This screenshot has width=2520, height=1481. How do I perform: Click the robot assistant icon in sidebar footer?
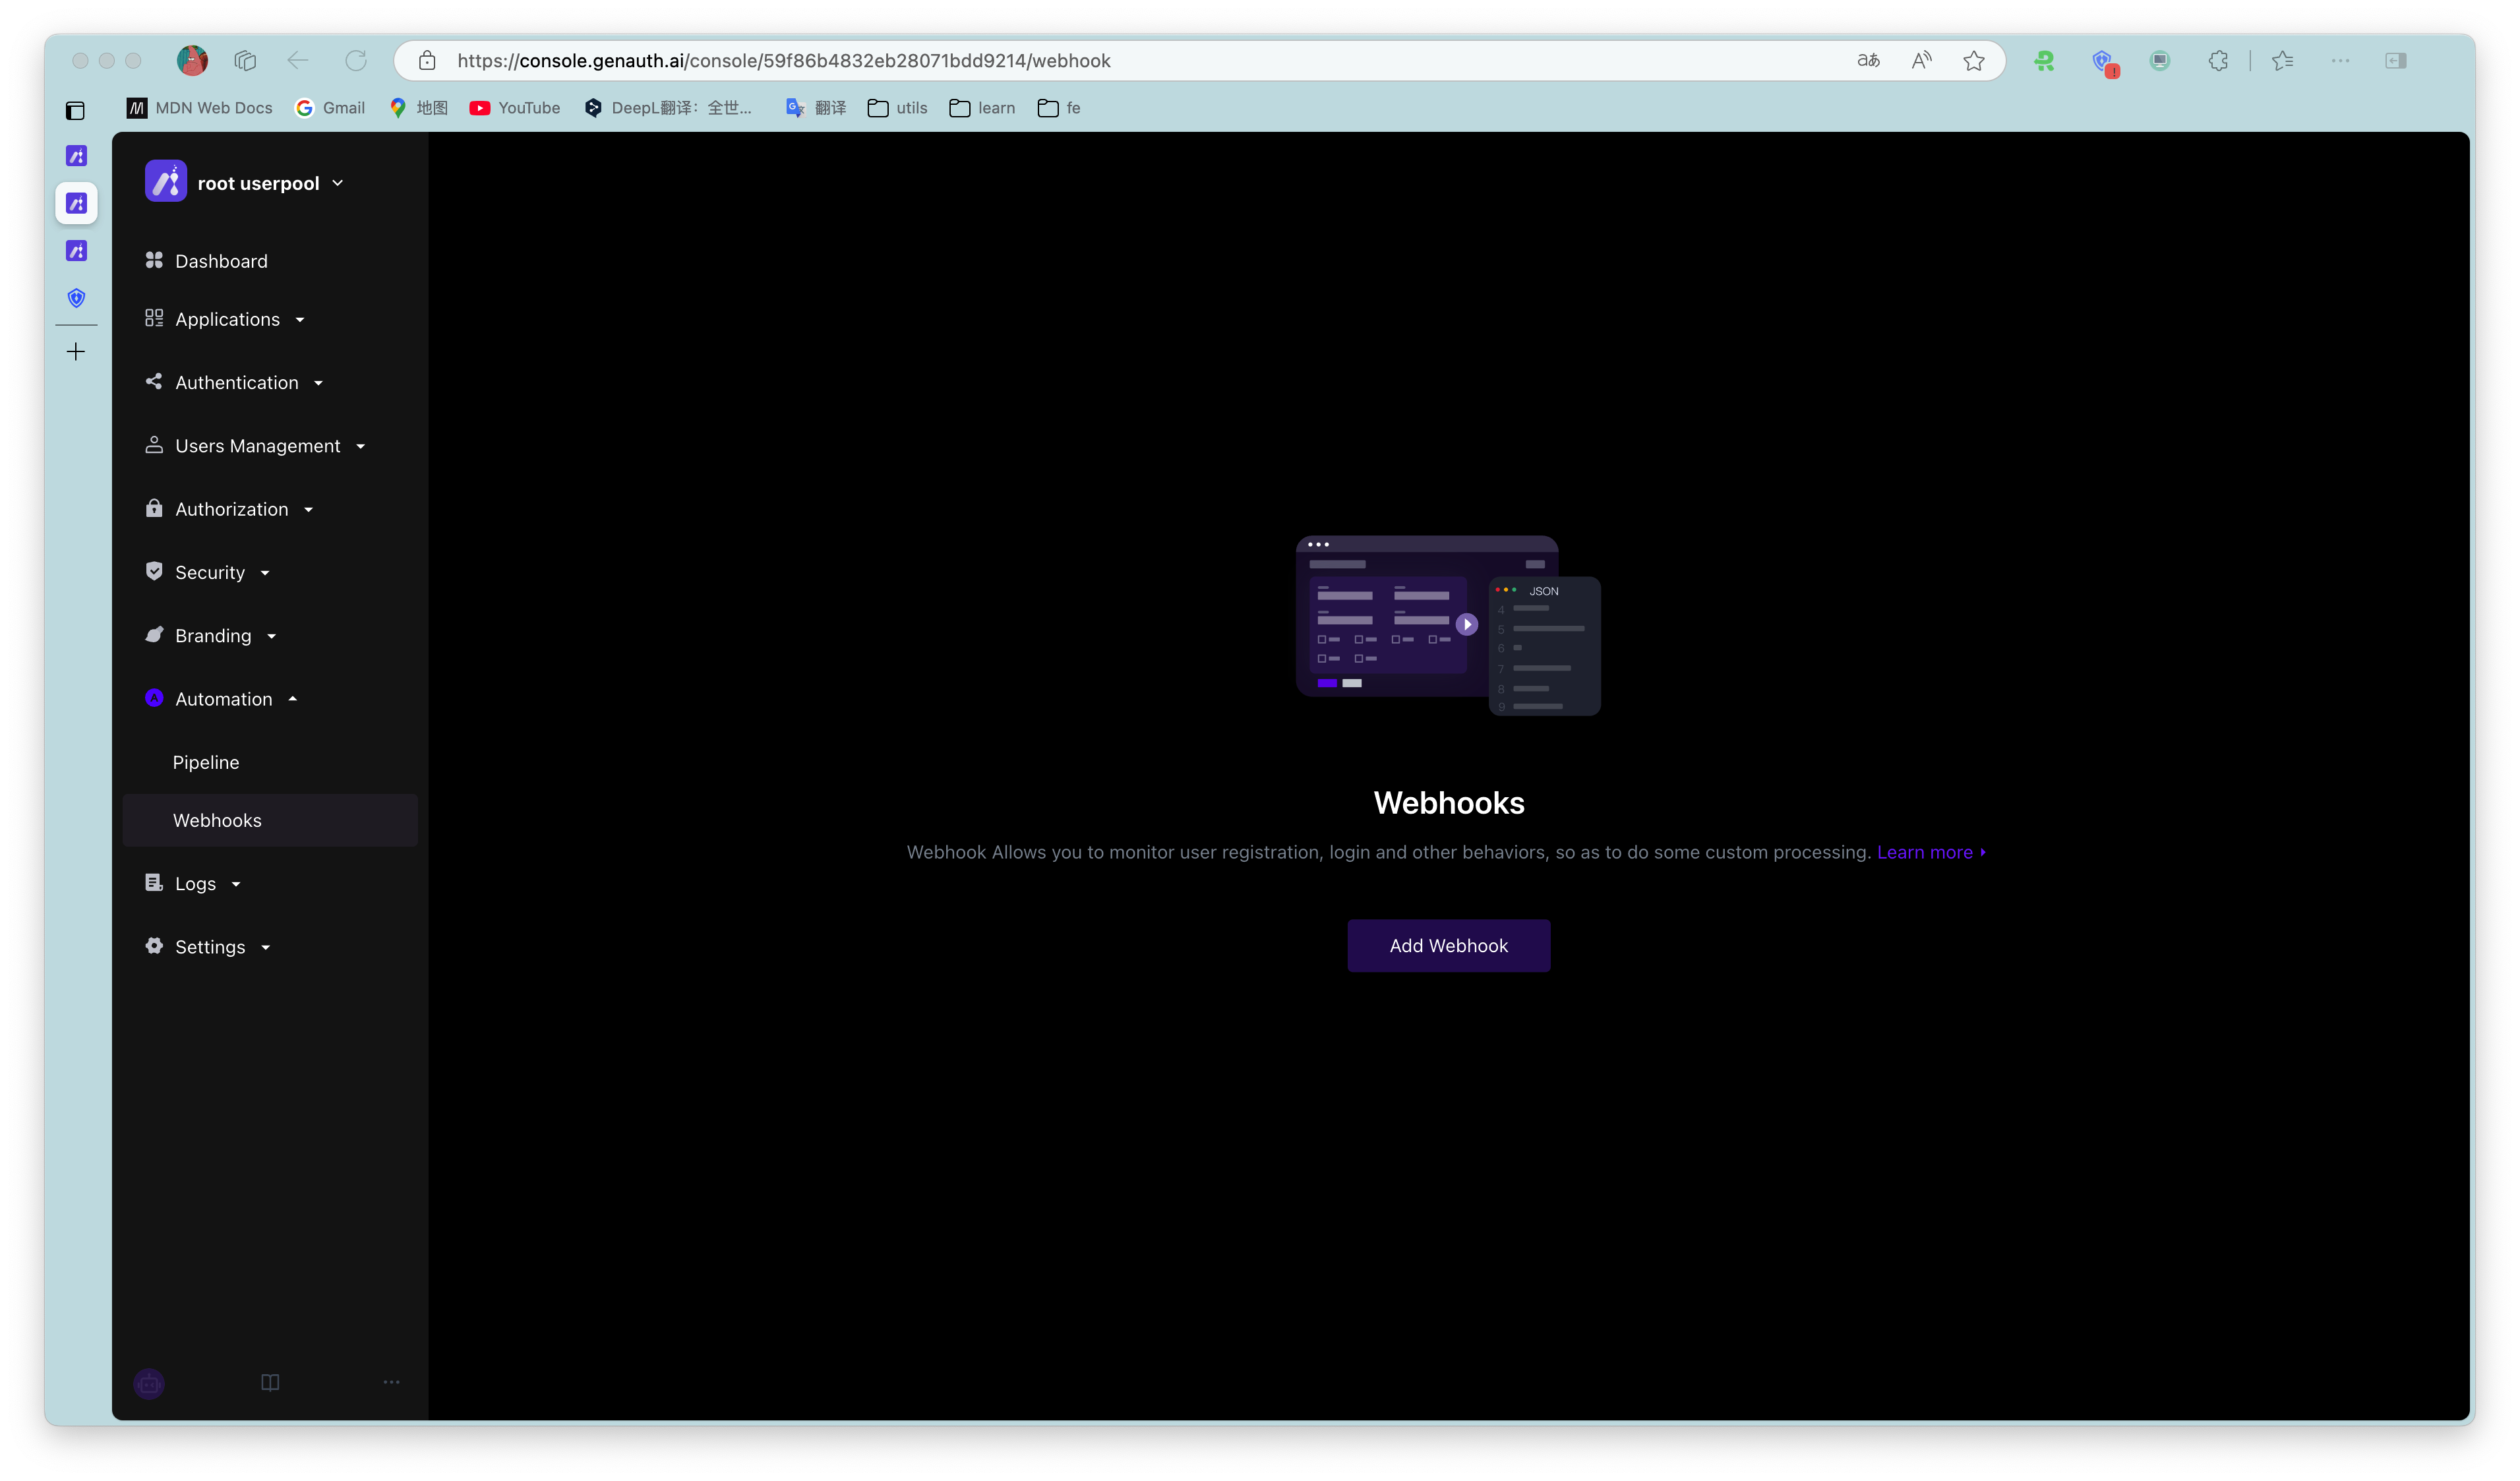pos(149,1383)
